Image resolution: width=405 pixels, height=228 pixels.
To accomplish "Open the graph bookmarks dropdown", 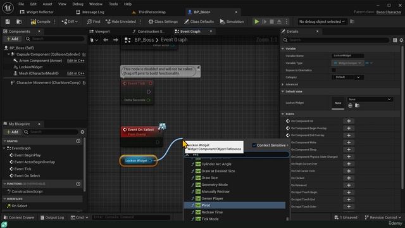I will 94,40.
